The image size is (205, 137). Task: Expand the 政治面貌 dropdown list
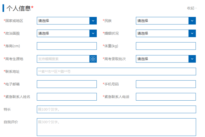coord(63,33)
